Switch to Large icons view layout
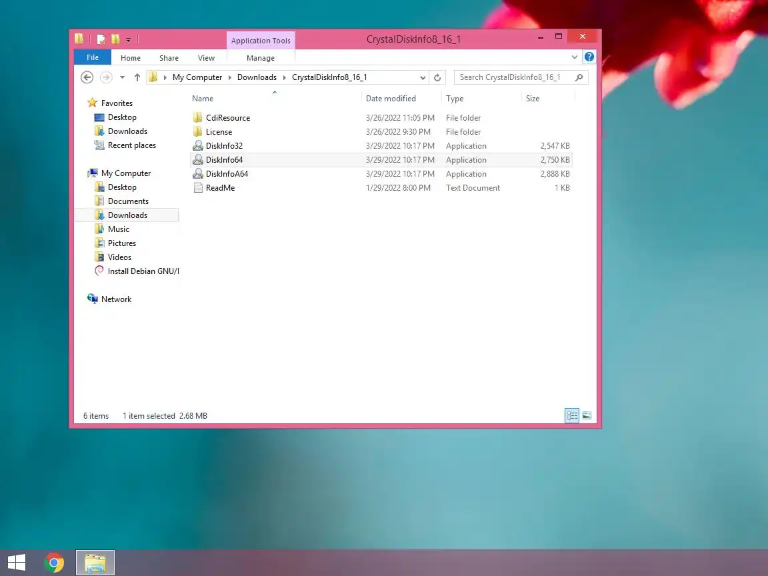Viewport: 768px width, 576px height. coord(586,416)
